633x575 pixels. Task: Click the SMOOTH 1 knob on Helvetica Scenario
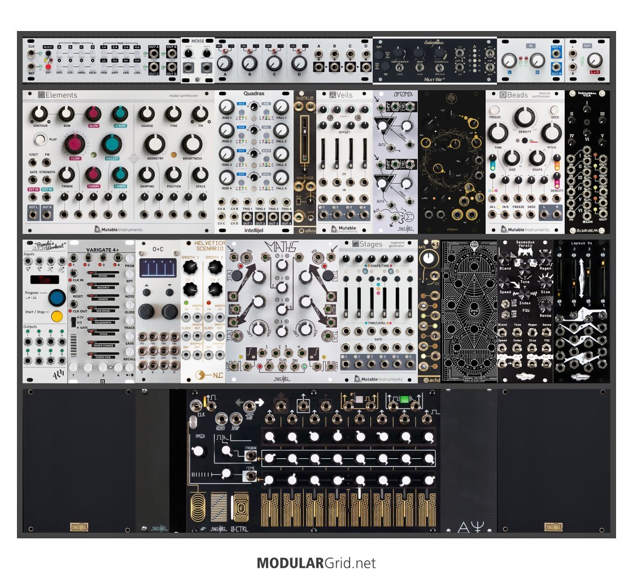click(x=190, y=268)
